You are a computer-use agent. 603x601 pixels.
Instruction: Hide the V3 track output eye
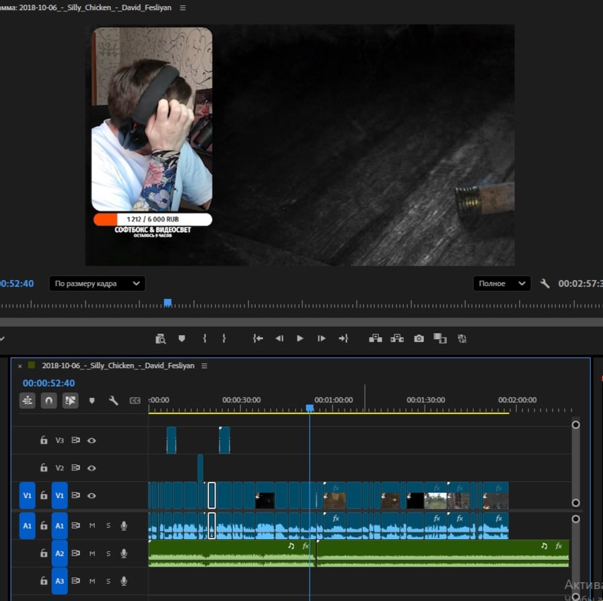(x=92, y=440)
